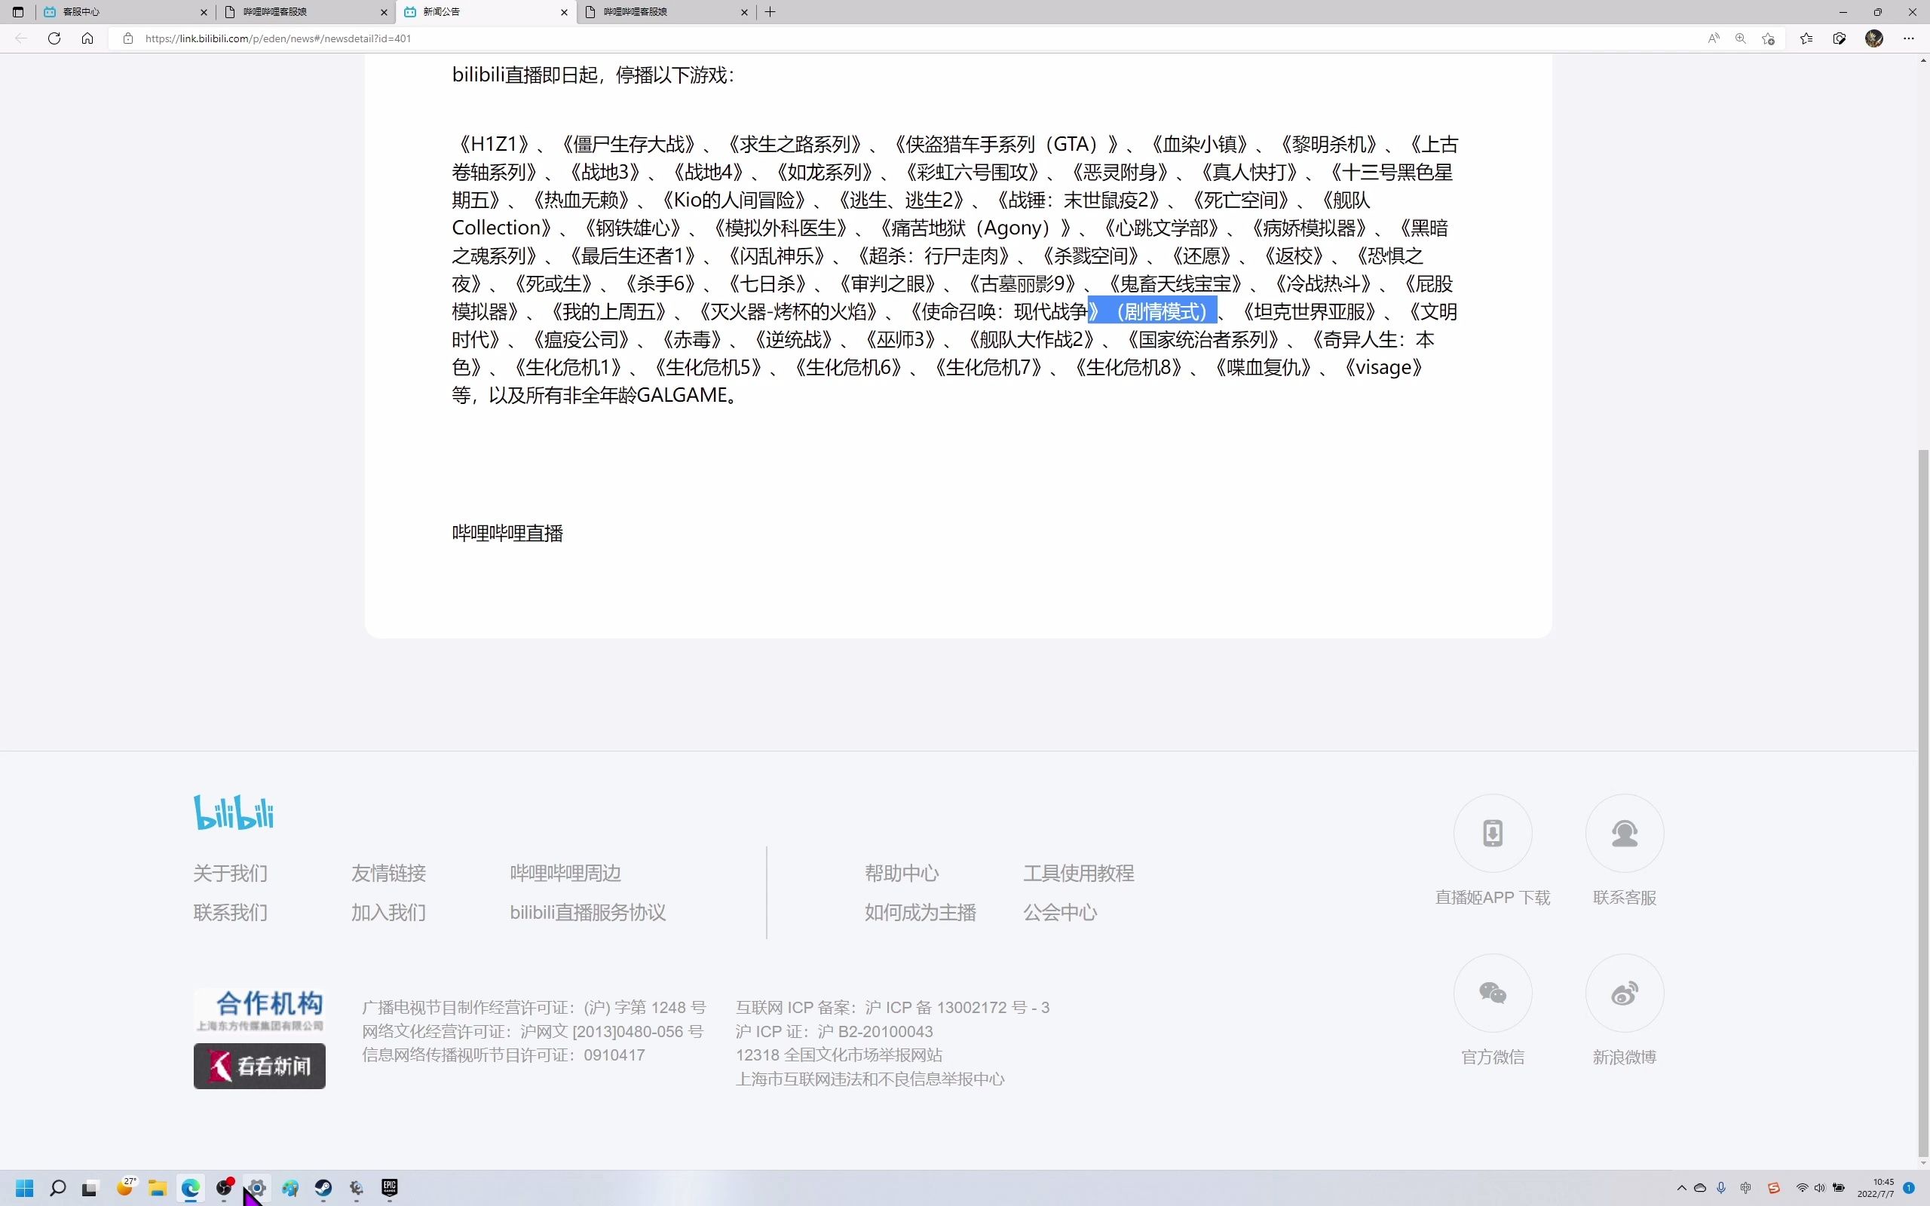
Task: Open the Web capture tool
Action: [1840, 38]
